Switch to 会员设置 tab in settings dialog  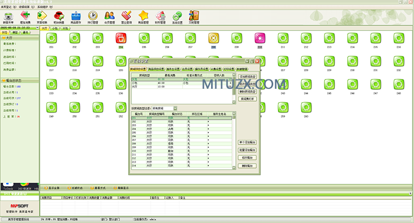coord(188,69)
